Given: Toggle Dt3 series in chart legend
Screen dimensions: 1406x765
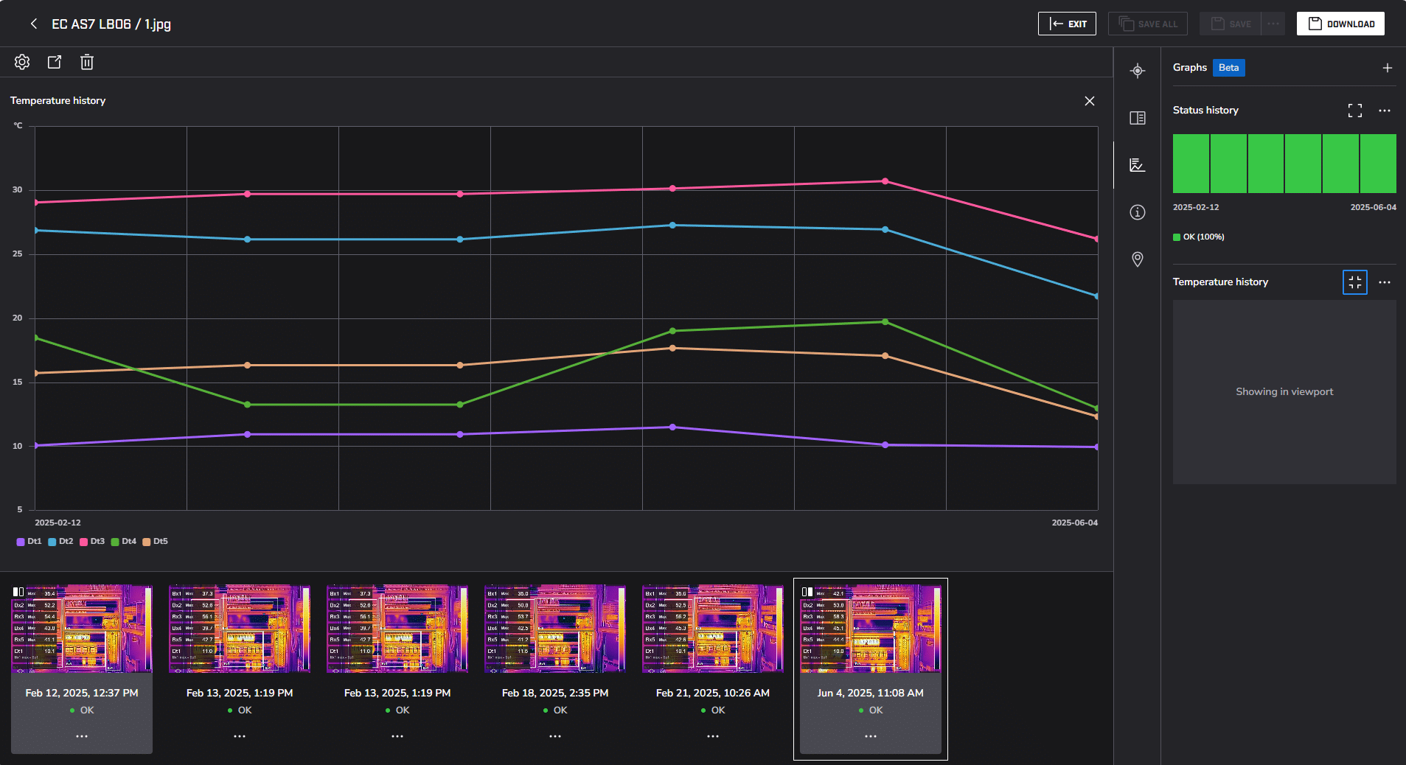Looking at the screenshot, I should 93,542.
